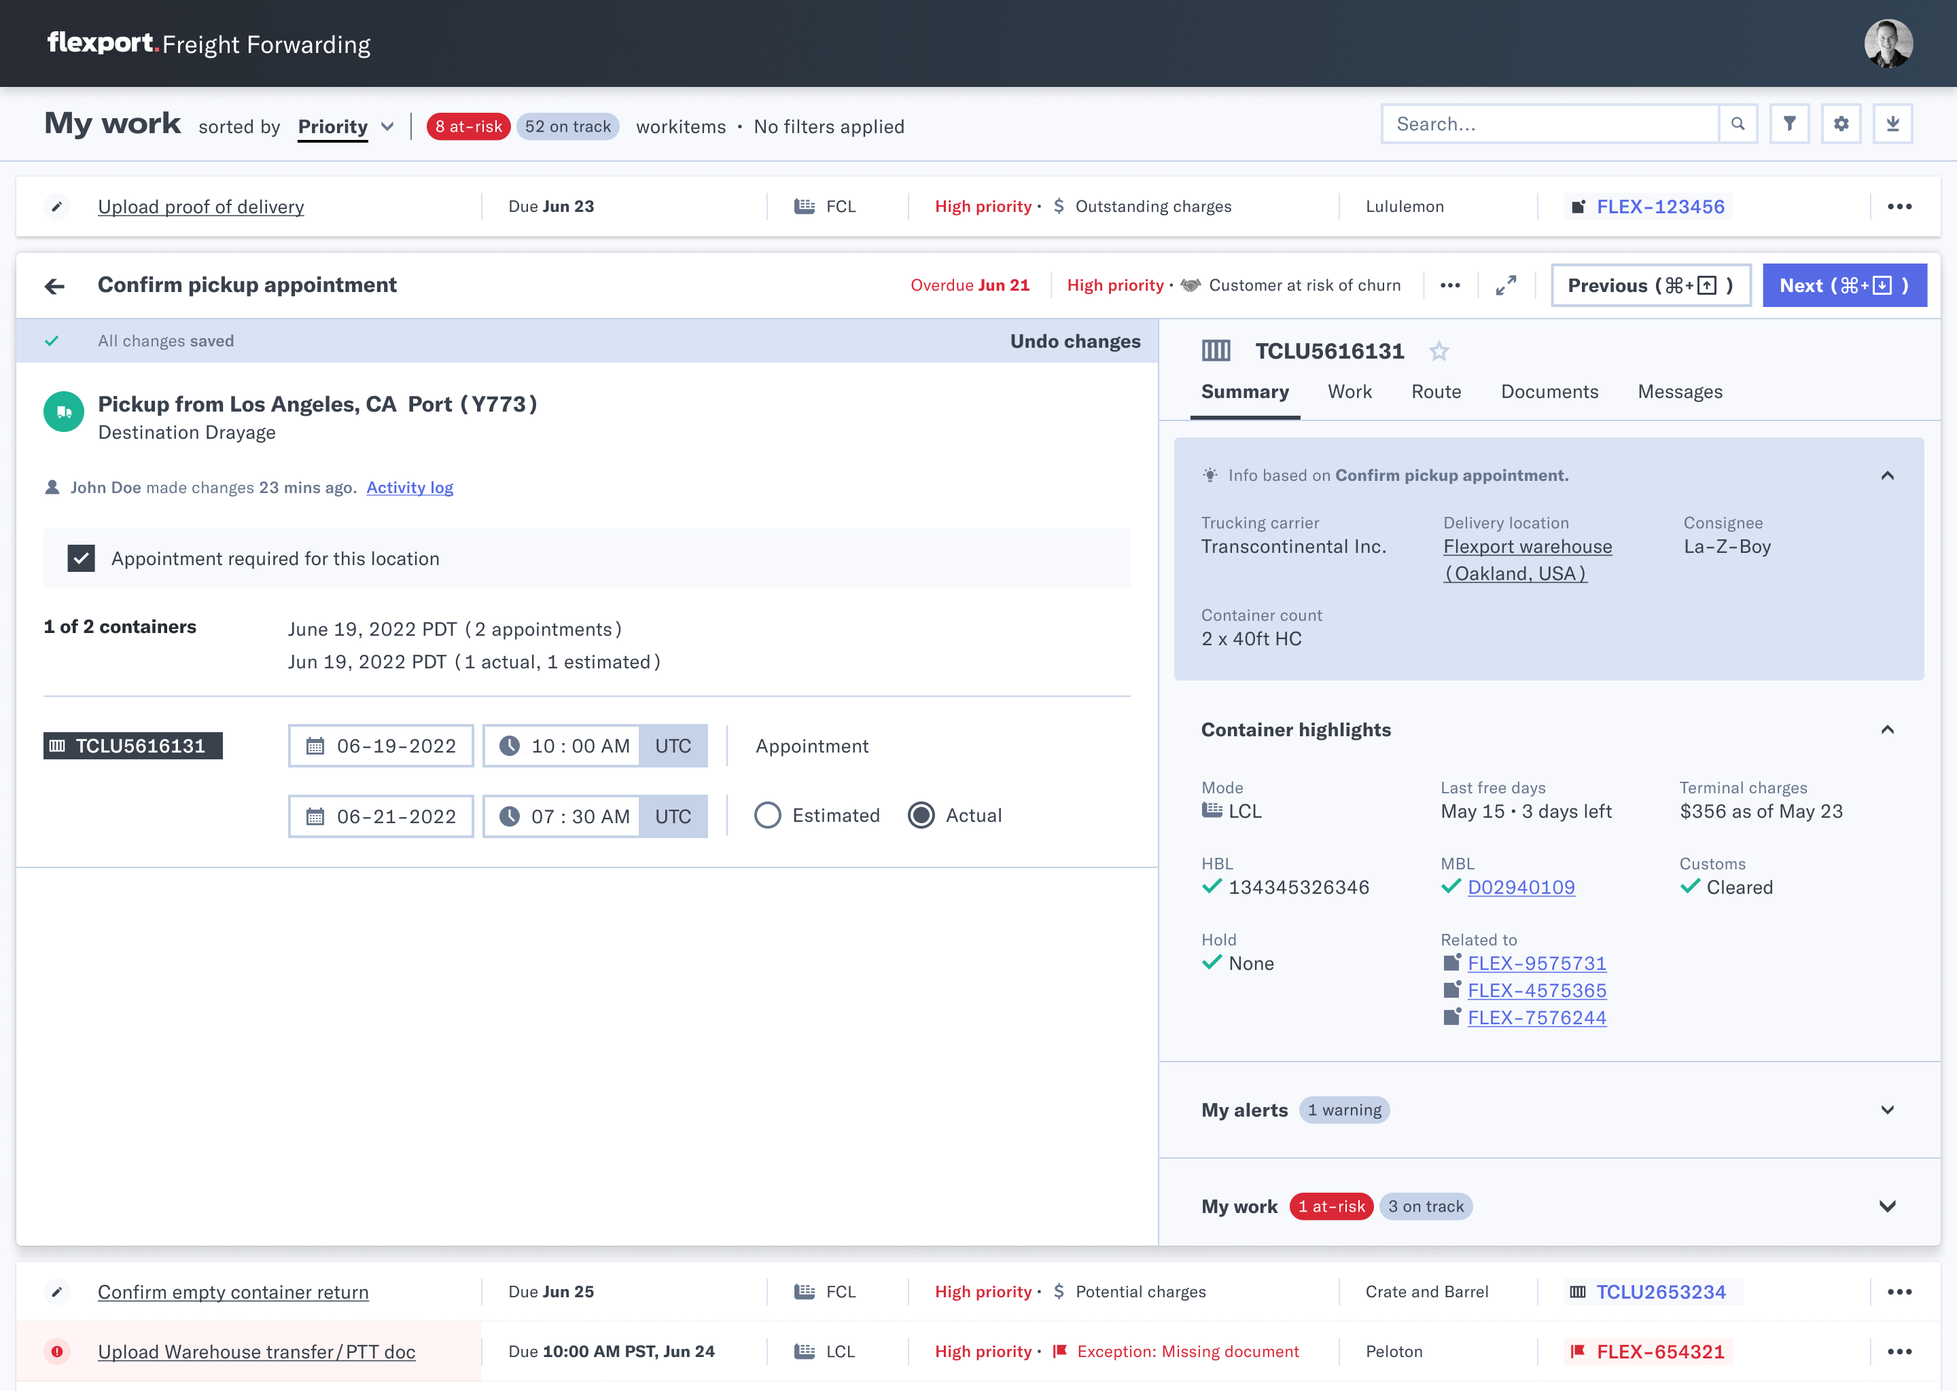Open Upload proof of delivery workitem
This screenshot has height=1391, width=1957.
click(200, 206)
